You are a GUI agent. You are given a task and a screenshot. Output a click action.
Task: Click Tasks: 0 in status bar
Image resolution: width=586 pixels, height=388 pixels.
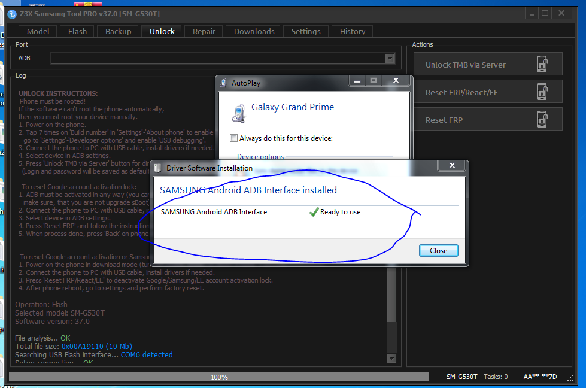(496, 377)
